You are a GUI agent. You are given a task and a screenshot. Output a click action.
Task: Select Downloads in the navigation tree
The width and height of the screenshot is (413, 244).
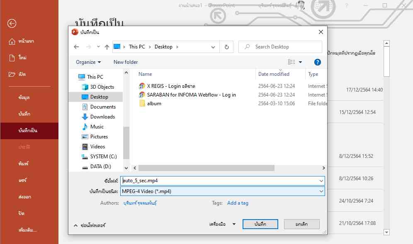coord(102,117)
